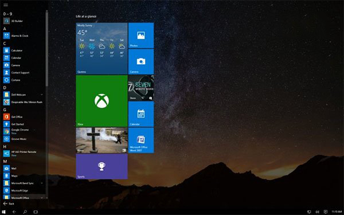Select the letter G section header

[x=5, y=110]
